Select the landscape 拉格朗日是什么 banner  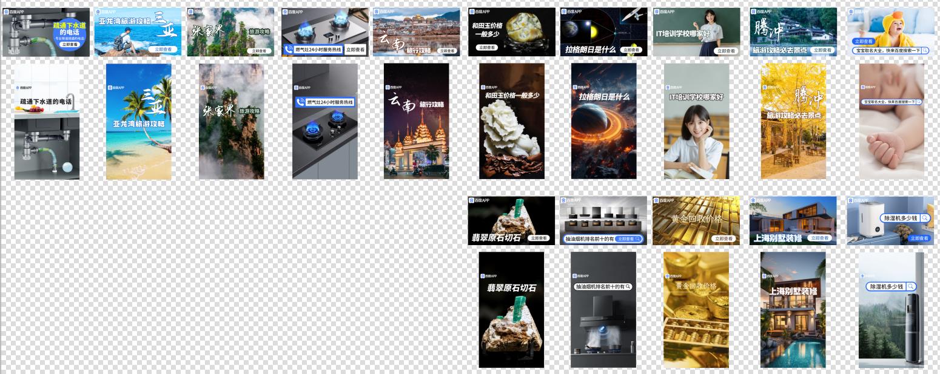[604, 32]
